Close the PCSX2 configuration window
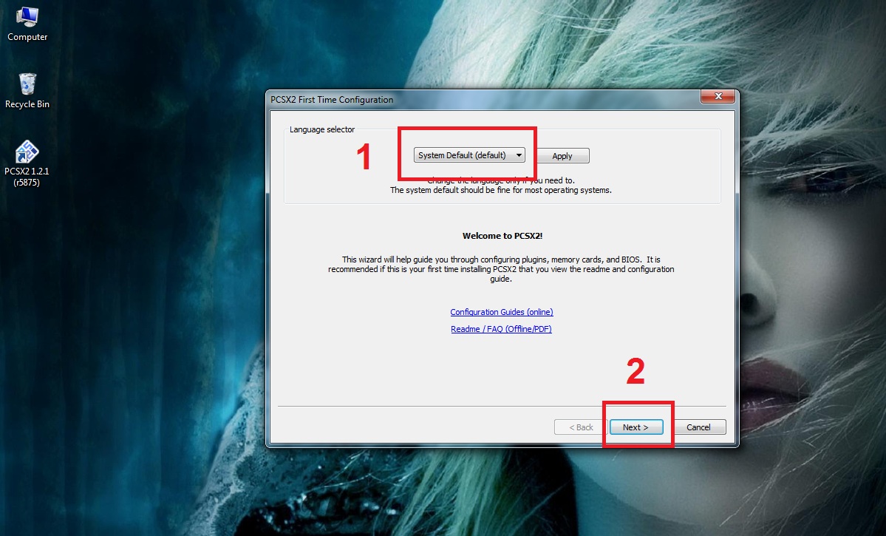This screenshot has height=536, width=886. pos(718,98)
